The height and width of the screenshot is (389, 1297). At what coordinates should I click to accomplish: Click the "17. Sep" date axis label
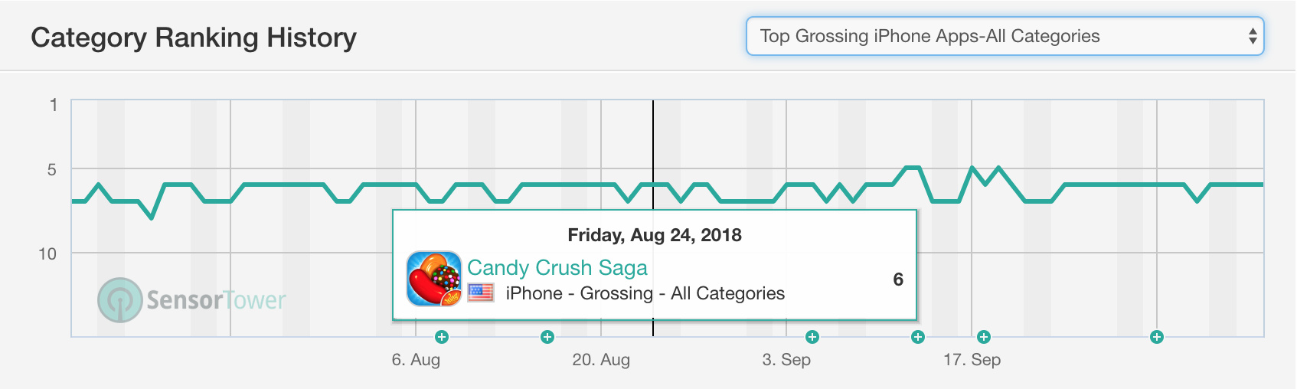click(972, 360)
